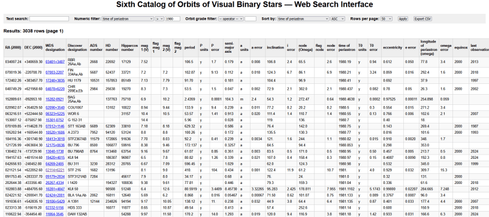Click the 'RA (2000)' column header
The image size is (489, 217).
point(13,47)
